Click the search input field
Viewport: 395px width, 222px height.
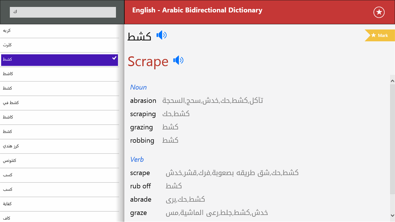point(63,12)
